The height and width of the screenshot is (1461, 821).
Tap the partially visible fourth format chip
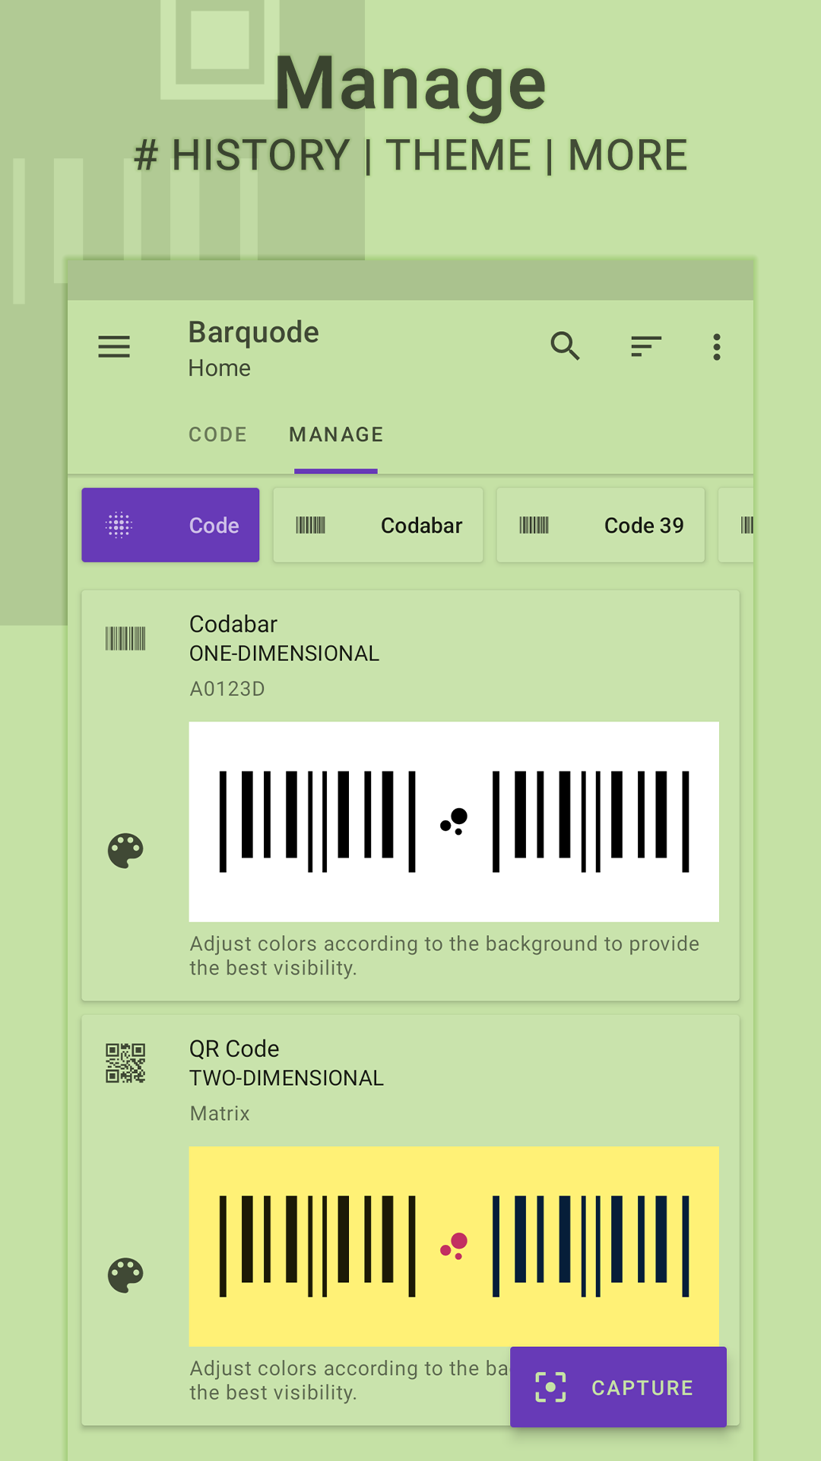pos(737,525)
